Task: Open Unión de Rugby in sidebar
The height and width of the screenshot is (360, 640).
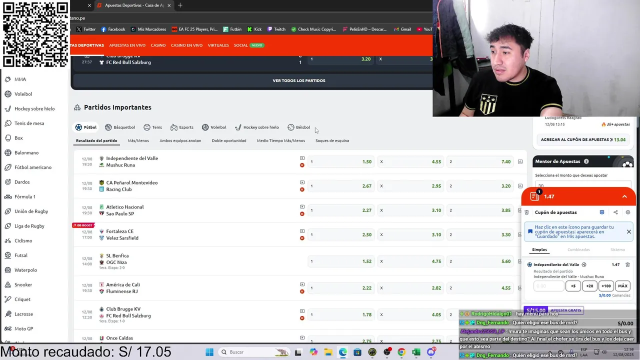Action: point(31,211)
